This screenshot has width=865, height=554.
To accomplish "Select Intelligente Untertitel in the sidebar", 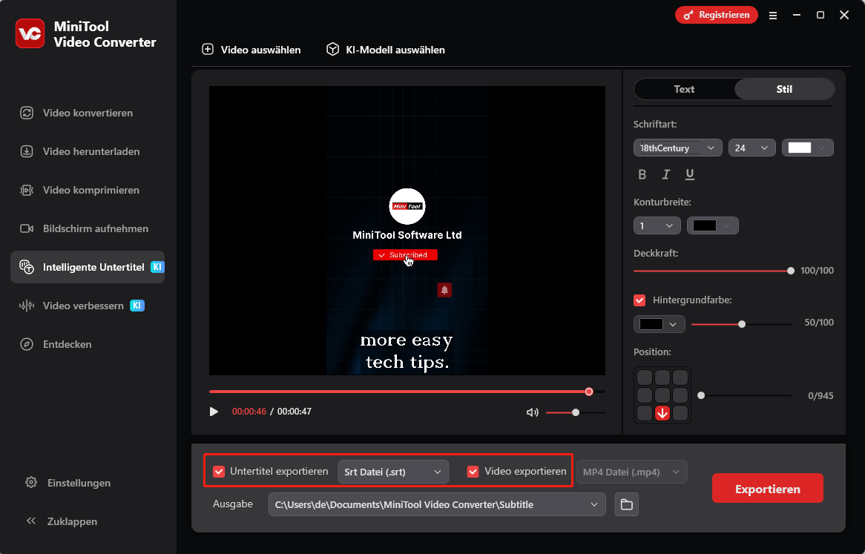I will (x=87, y=267).
